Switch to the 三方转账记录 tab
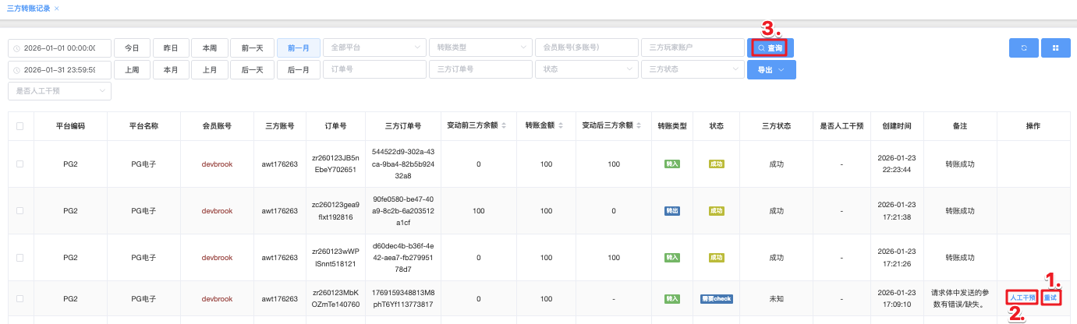 coord(27,8)
